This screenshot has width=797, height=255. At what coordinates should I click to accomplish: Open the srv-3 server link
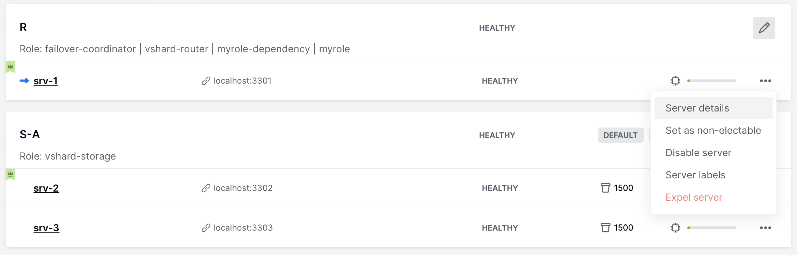(46, 228)
